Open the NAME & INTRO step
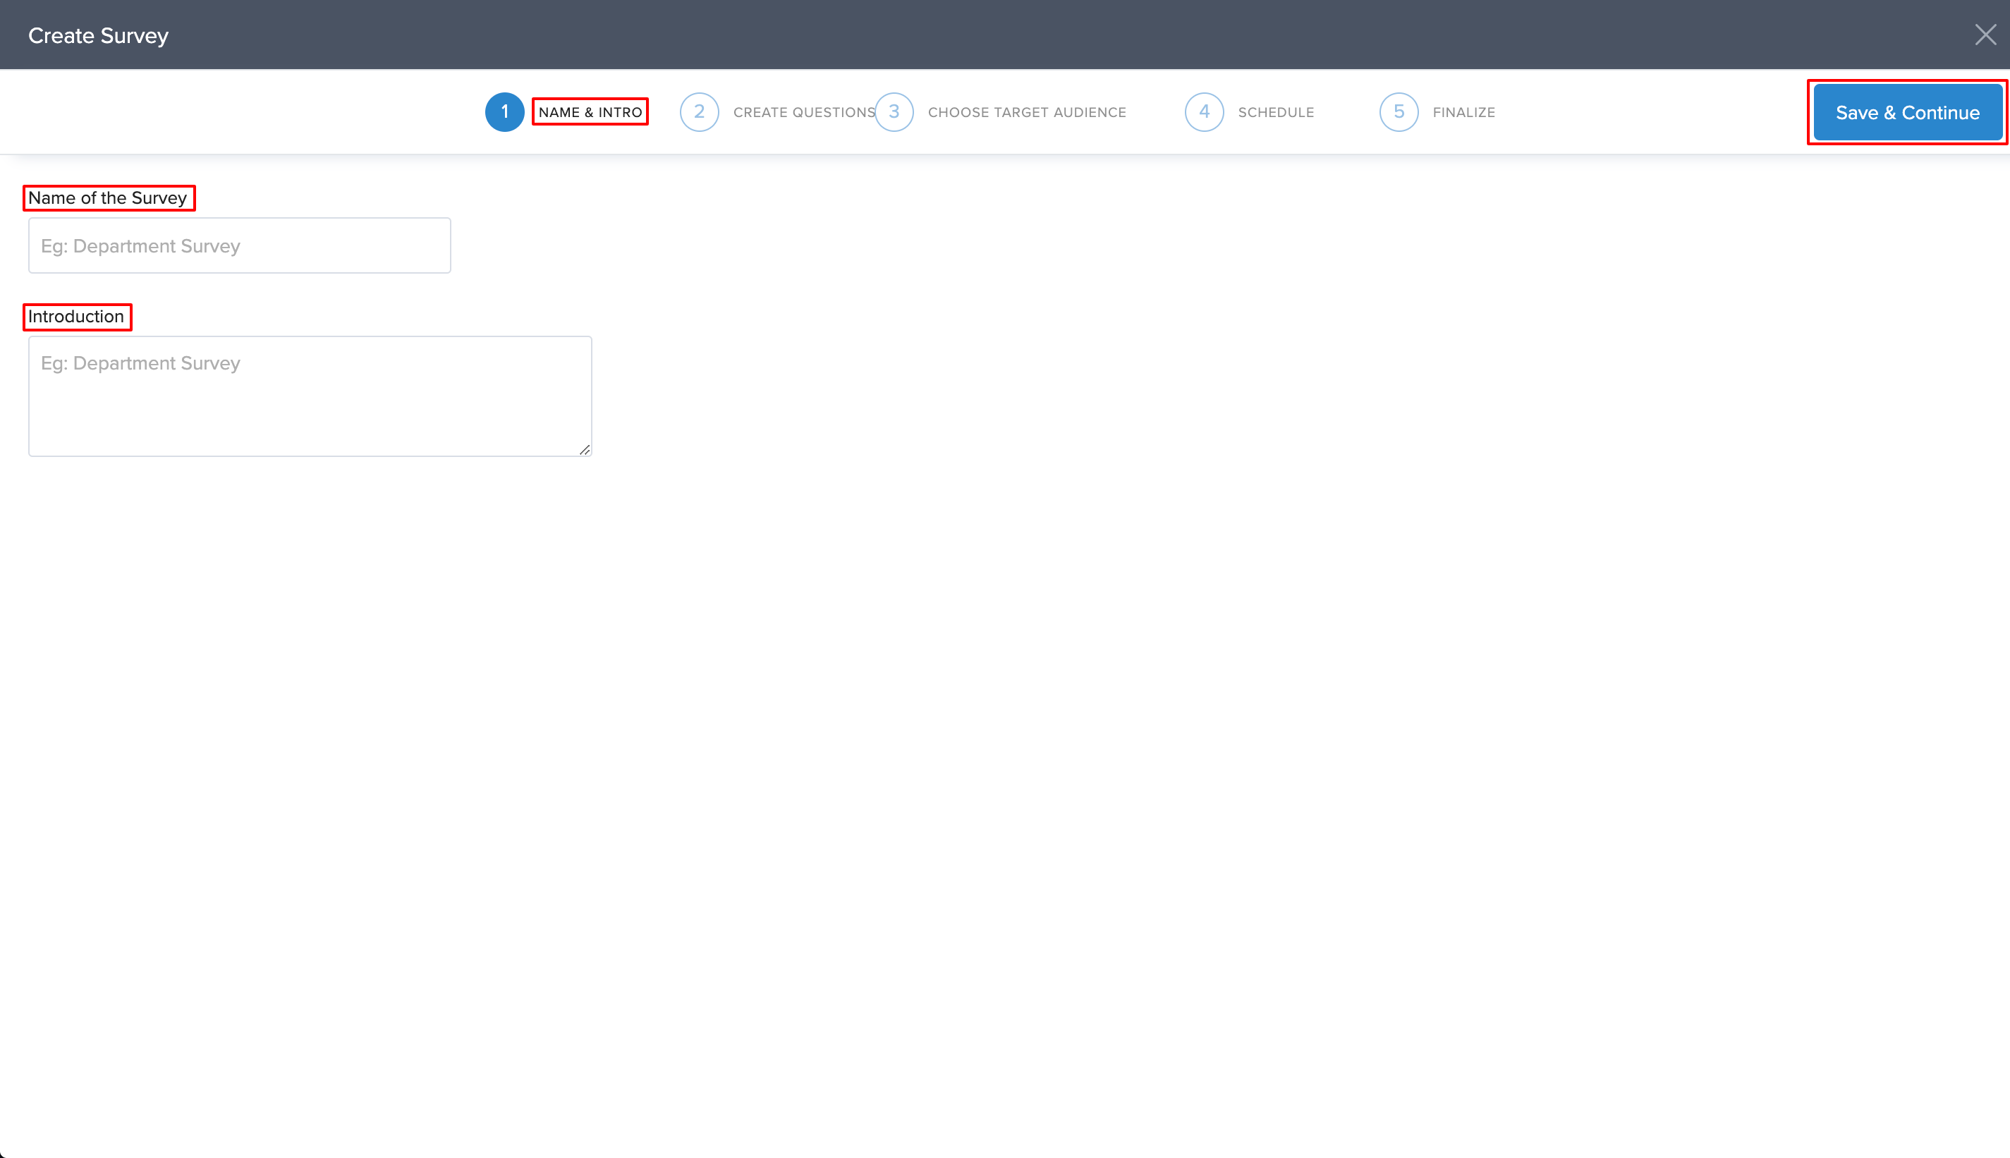The width and height of the screenshot is (2010, 1158). pos(590,112)
